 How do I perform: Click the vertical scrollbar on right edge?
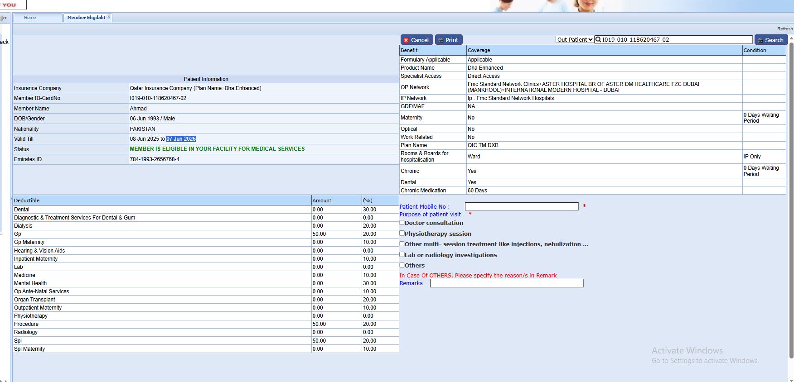[791, 199]
